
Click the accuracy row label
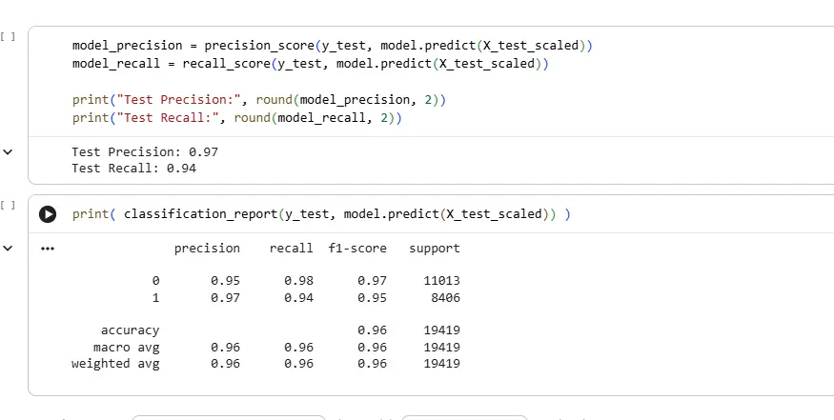[130, 330]
